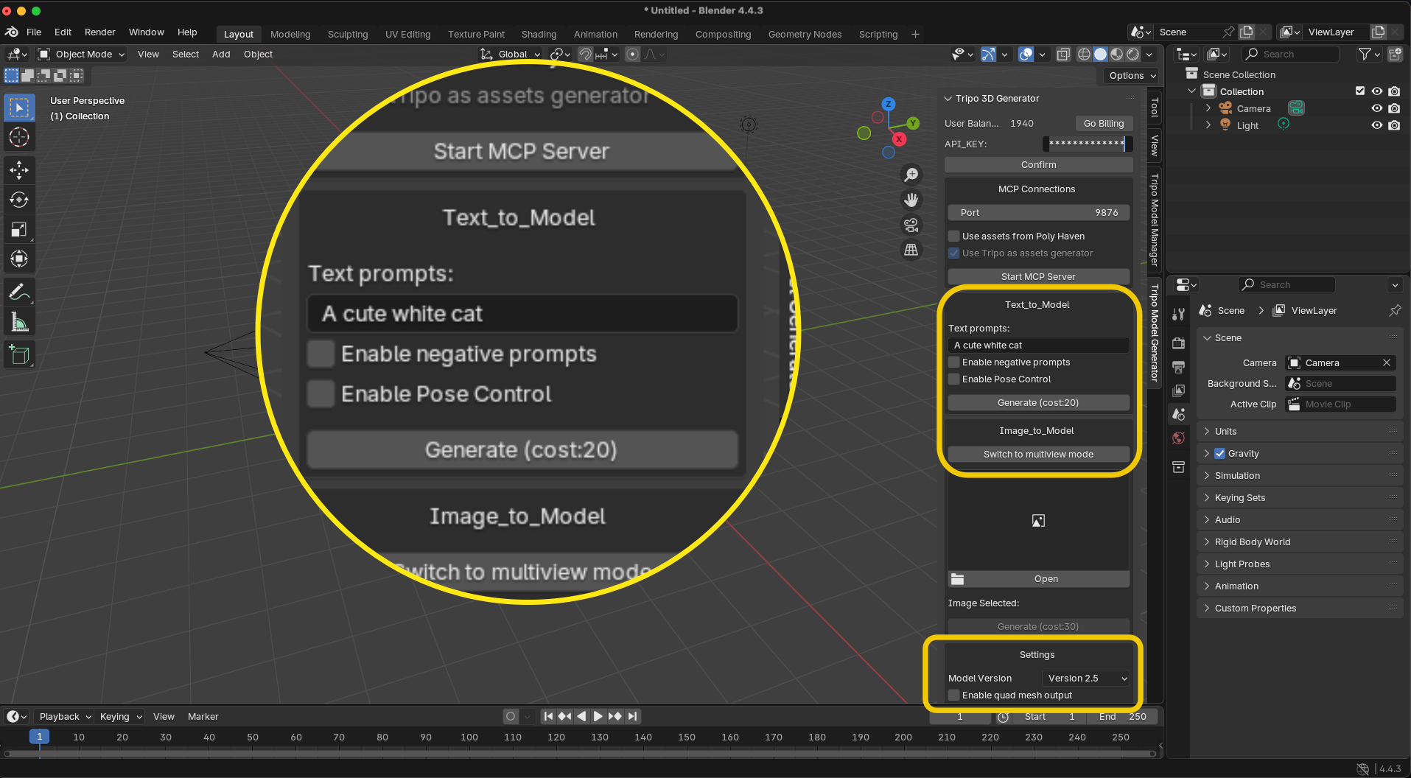This screenshot has width=1411, height=778.
Task: Open the Options dropdown in viewport
Action: point(1132,75)
